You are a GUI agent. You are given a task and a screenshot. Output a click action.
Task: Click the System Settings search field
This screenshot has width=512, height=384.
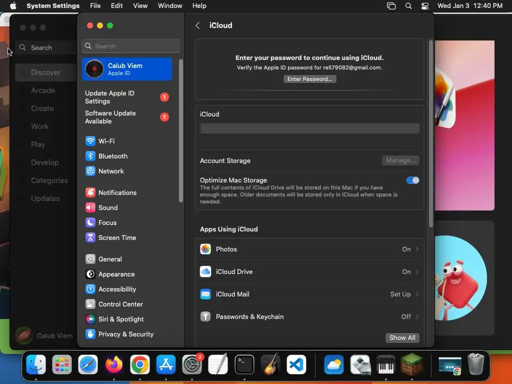(x=130, y=46)
